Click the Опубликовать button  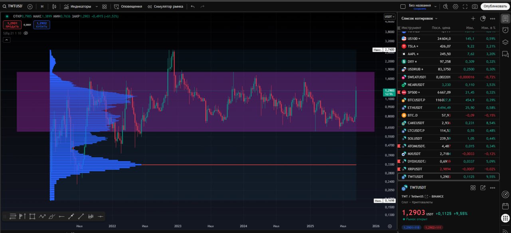(x=494, y=6)
